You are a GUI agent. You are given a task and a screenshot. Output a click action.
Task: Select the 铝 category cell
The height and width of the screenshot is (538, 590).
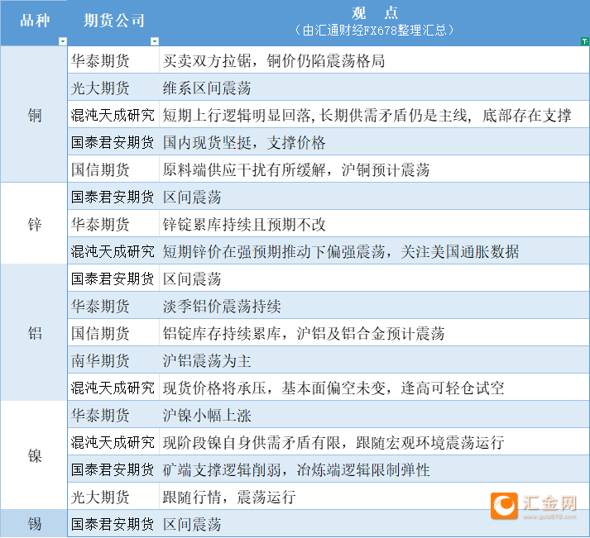point(34,332)
